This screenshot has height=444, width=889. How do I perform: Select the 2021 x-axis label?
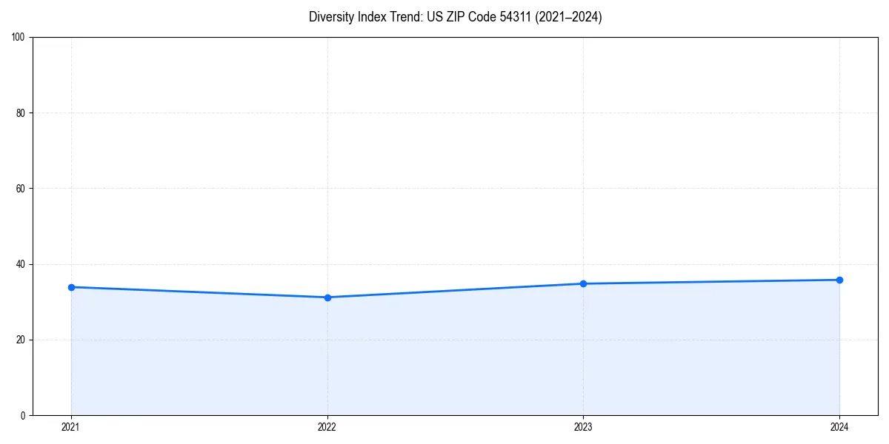point(71,426)
